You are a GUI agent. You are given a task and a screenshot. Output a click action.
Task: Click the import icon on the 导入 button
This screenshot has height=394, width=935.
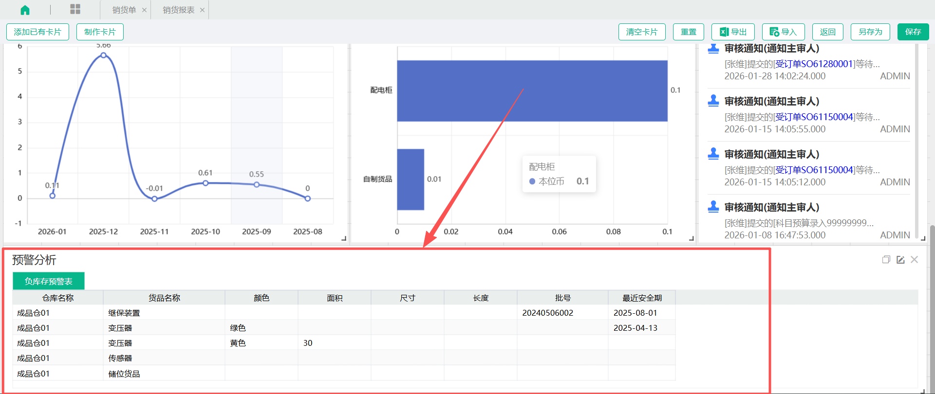click(774, 32)
